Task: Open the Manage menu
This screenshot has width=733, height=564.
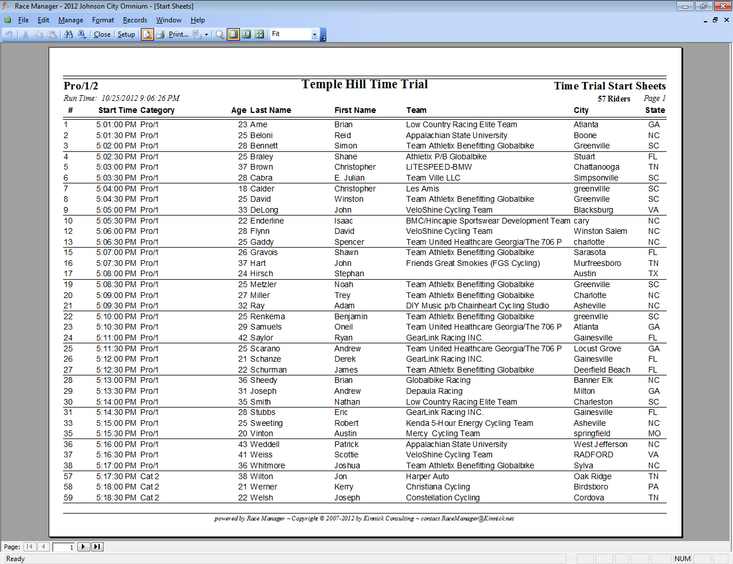Action: pyautogui.click(x=70, y=20)
